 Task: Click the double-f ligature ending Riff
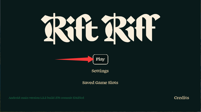coord(147,28)
